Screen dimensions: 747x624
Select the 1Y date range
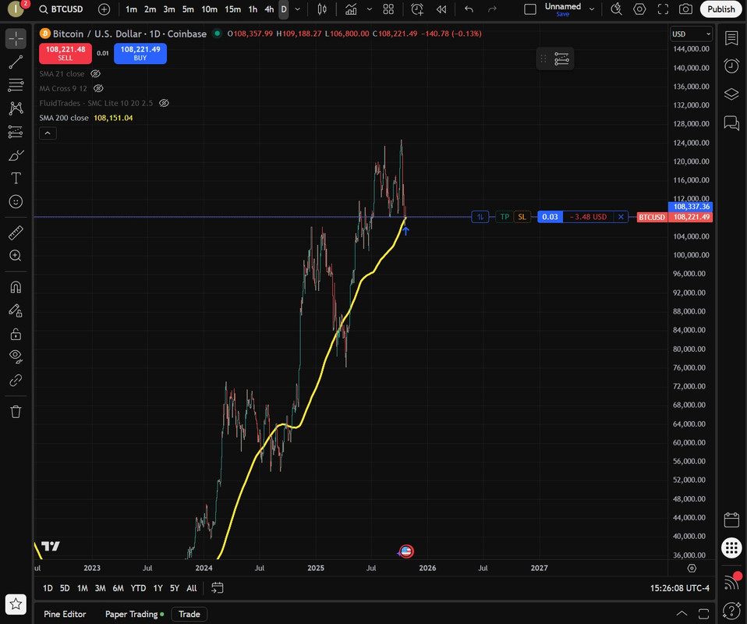158,588
